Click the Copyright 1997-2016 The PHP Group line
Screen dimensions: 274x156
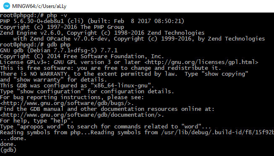tap(62, 27)
